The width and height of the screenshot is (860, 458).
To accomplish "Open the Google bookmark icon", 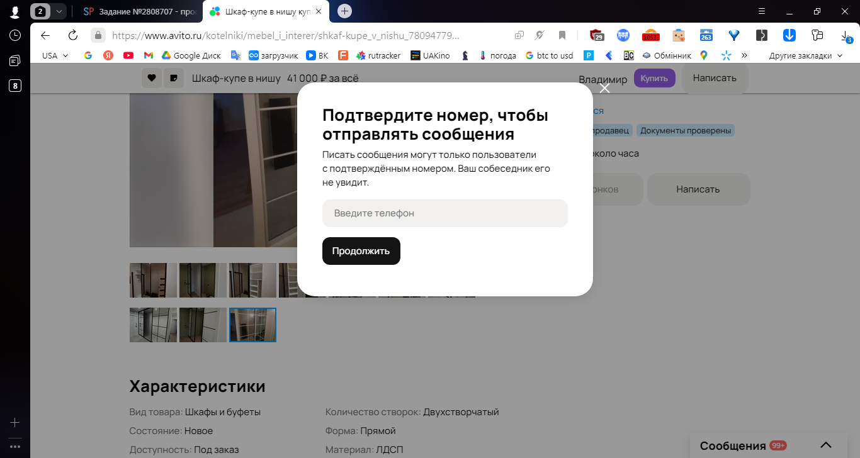I will click(x=88, y=55).
